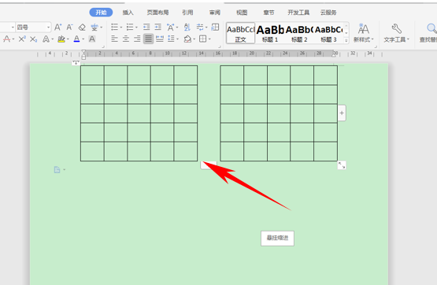Click the sort A-Z icon

pyautogui.click(x=187, y=27)
